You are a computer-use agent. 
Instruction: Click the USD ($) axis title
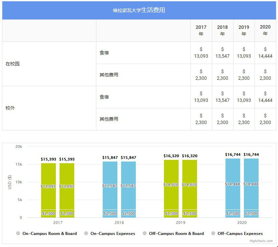[10, 182]
